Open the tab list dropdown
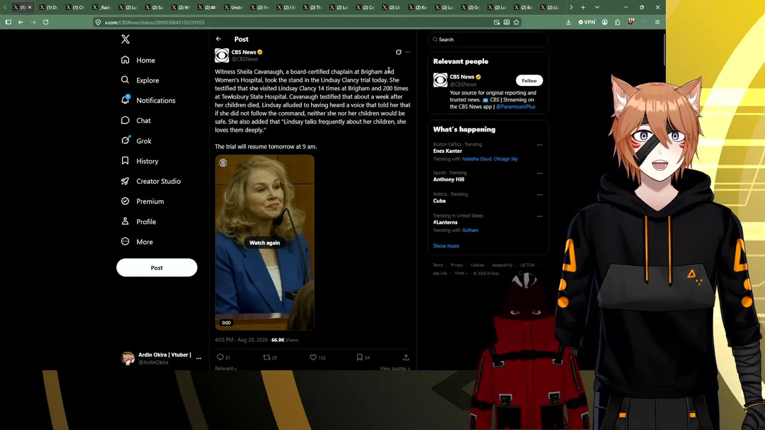This screenshot has height=430, width=765. pos(597,7)
